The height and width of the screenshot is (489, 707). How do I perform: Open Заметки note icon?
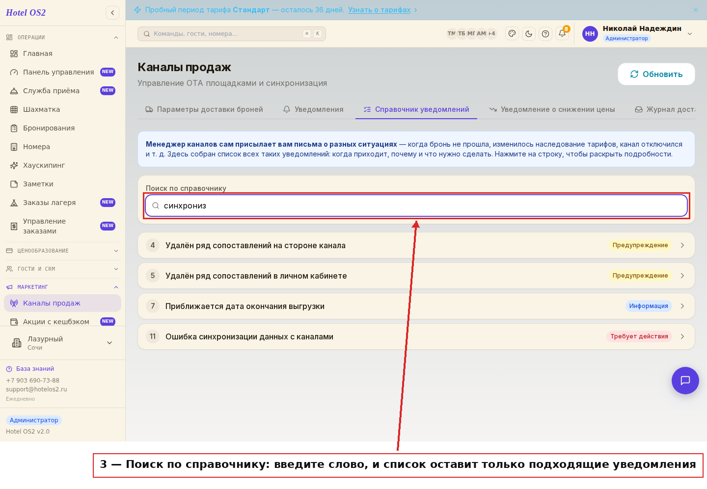pyautogui.click(x=14, y=184)
